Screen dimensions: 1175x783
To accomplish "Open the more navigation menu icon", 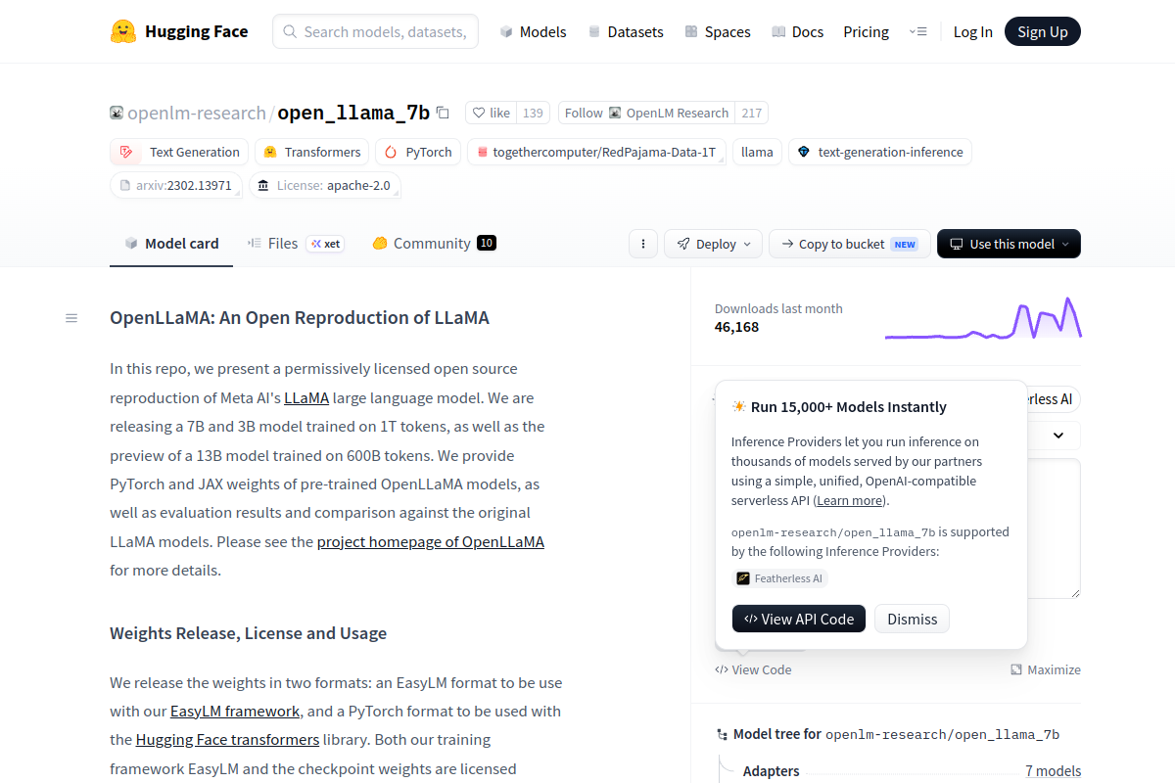I will (x=917, y=31).
